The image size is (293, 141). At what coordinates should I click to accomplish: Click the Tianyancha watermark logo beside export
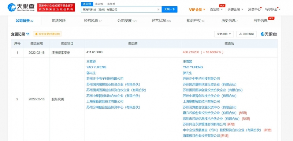269,34
